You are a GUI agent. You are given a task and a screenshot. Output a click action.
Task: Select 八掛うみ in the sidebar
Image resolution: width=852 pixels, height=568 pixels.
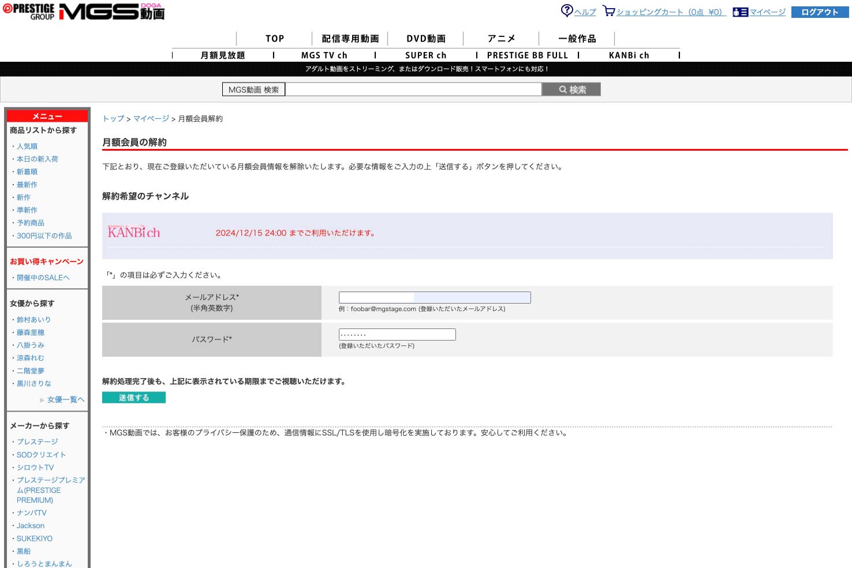[31, 345]
